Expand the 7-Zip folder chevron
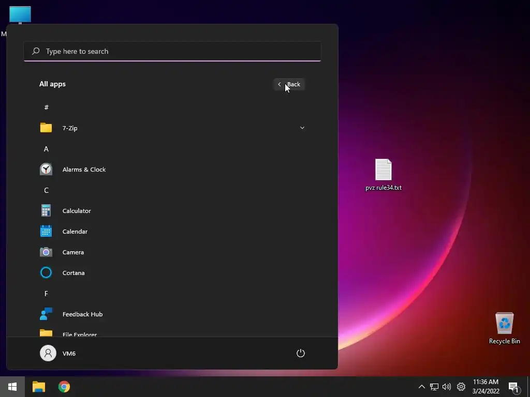Screen dimensions: 530x397 tap(302, 128)
